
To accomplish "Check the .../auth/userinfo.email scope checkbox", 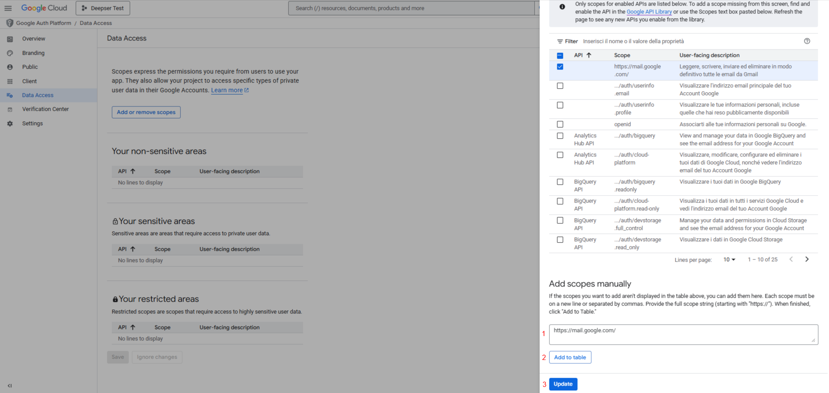I will tap(560, 86).
